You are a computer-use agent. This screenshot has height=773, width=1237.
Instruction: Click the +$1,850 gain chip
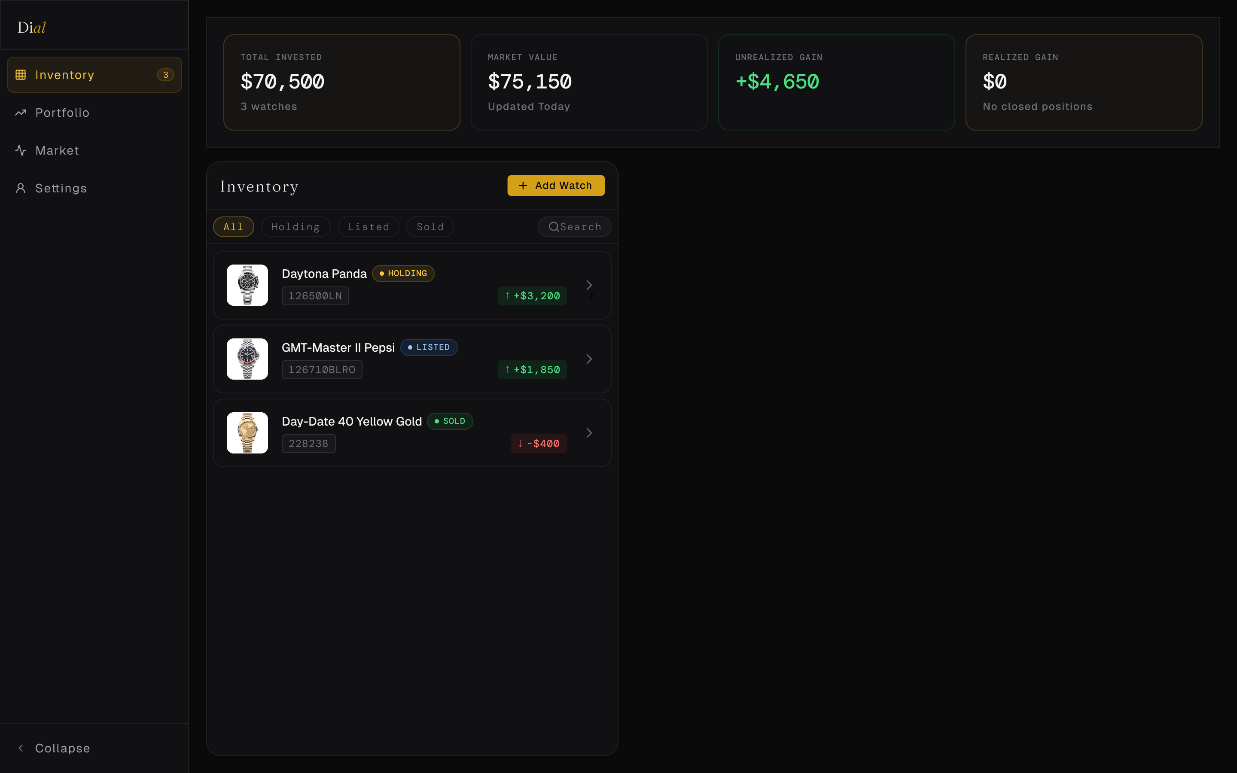(x=533, y=370)
